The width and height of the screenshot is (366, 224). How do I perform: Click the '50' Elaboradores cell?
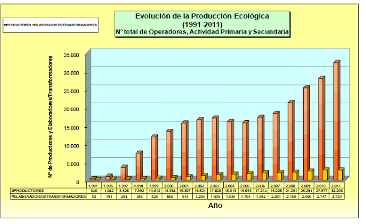point(94,197)
